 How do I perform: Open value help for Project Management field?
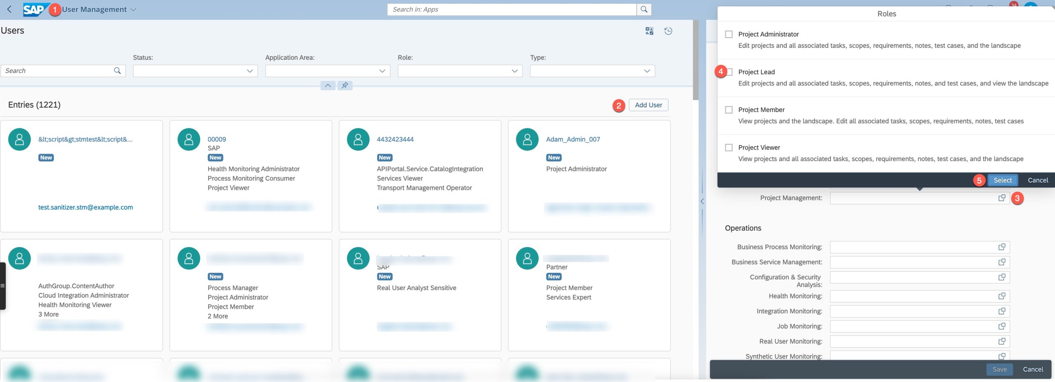[1001, 198]
